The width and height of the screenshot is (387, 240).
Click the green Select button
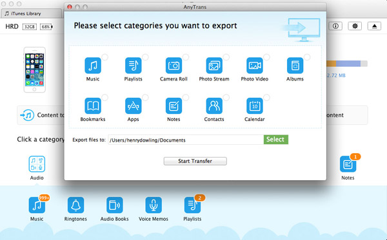tap(276, 140)
